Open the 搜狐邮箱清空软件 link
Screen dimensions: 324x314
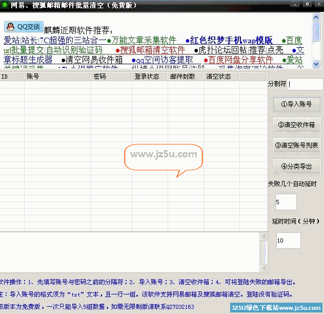coord(150,50)
